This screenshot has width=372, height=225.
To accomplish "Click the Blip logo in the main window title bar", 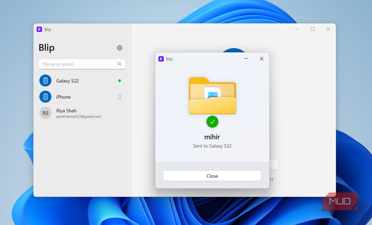I will pos(39,29).
